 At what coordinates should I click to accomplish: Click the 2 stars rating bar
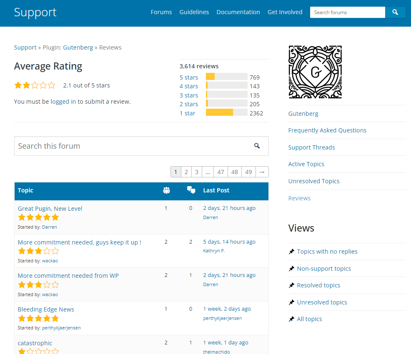pos(226,103)
